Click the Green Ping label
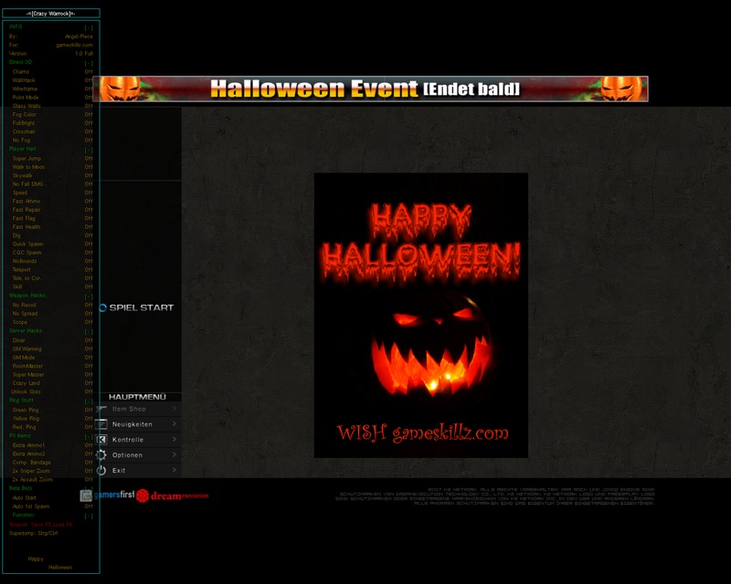This screenshot has width=731, height=584. [x=26, y=411]
